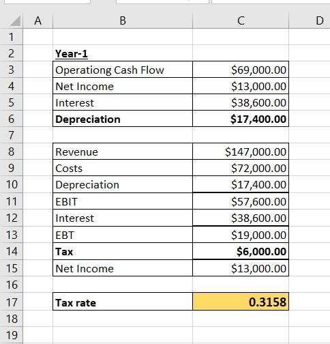Screen dimensions: 330x344
Task: Click Net Income label in row 15
Action: pyautogui.click(x=123, y=268)
